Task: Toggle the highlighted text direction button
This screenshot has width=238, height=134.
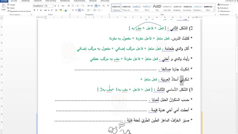Action: pos(96,6)
